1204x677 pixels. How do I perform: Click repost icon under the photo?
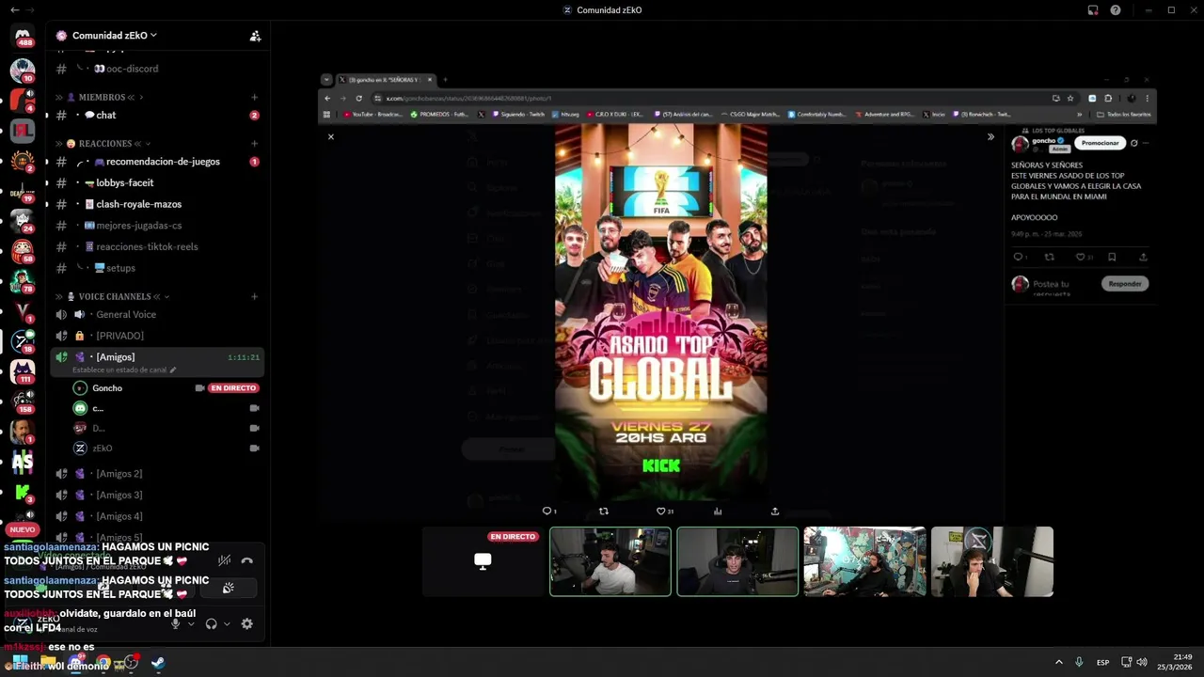[604, 512]
